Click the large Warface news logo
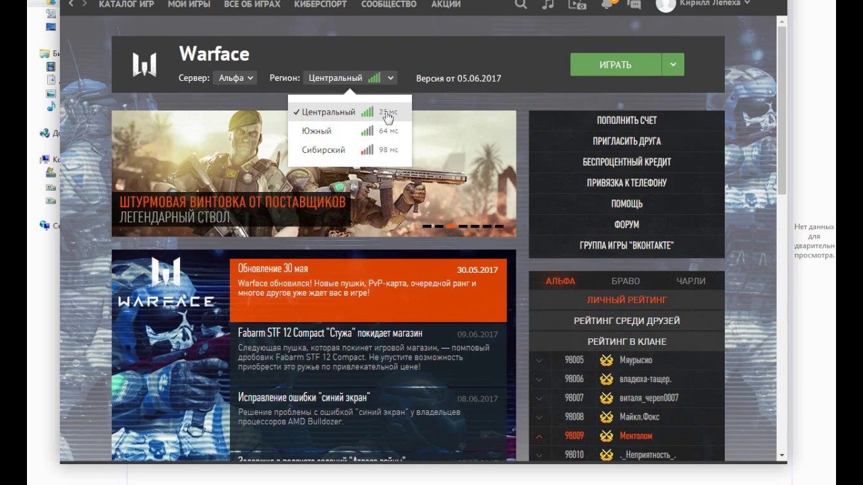The height and width of the screenshot is (485, 863). [x=166, y=282]
